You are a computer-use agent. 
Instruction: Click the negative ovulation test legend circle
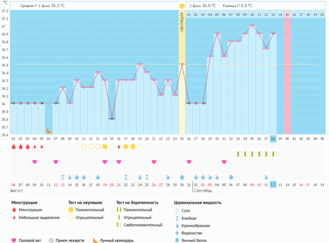click(x=71, y=217)
